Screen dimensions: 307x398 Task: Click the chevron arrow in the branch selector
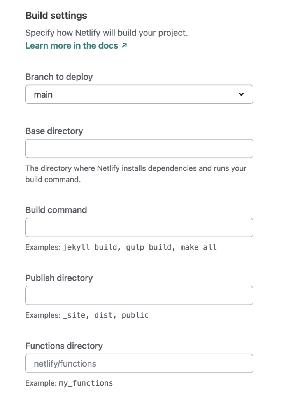point(241,94)
